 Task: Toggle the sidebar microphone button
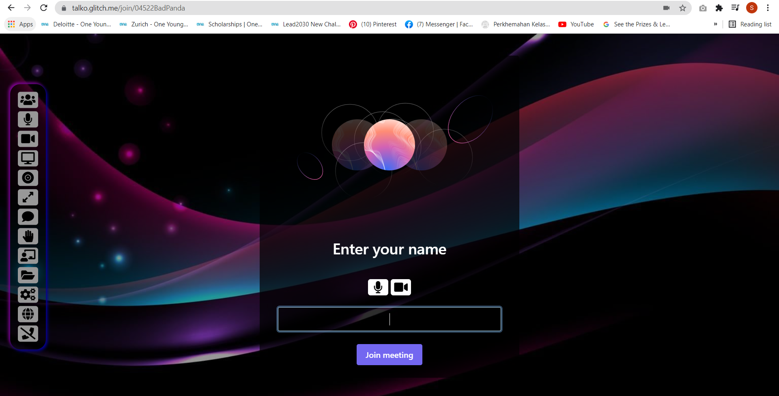coord(28,119)
